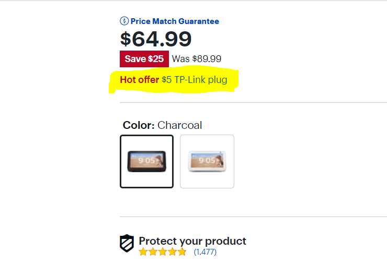Click the fourth rating star
The image size is (387, 264).
(172, 252)
